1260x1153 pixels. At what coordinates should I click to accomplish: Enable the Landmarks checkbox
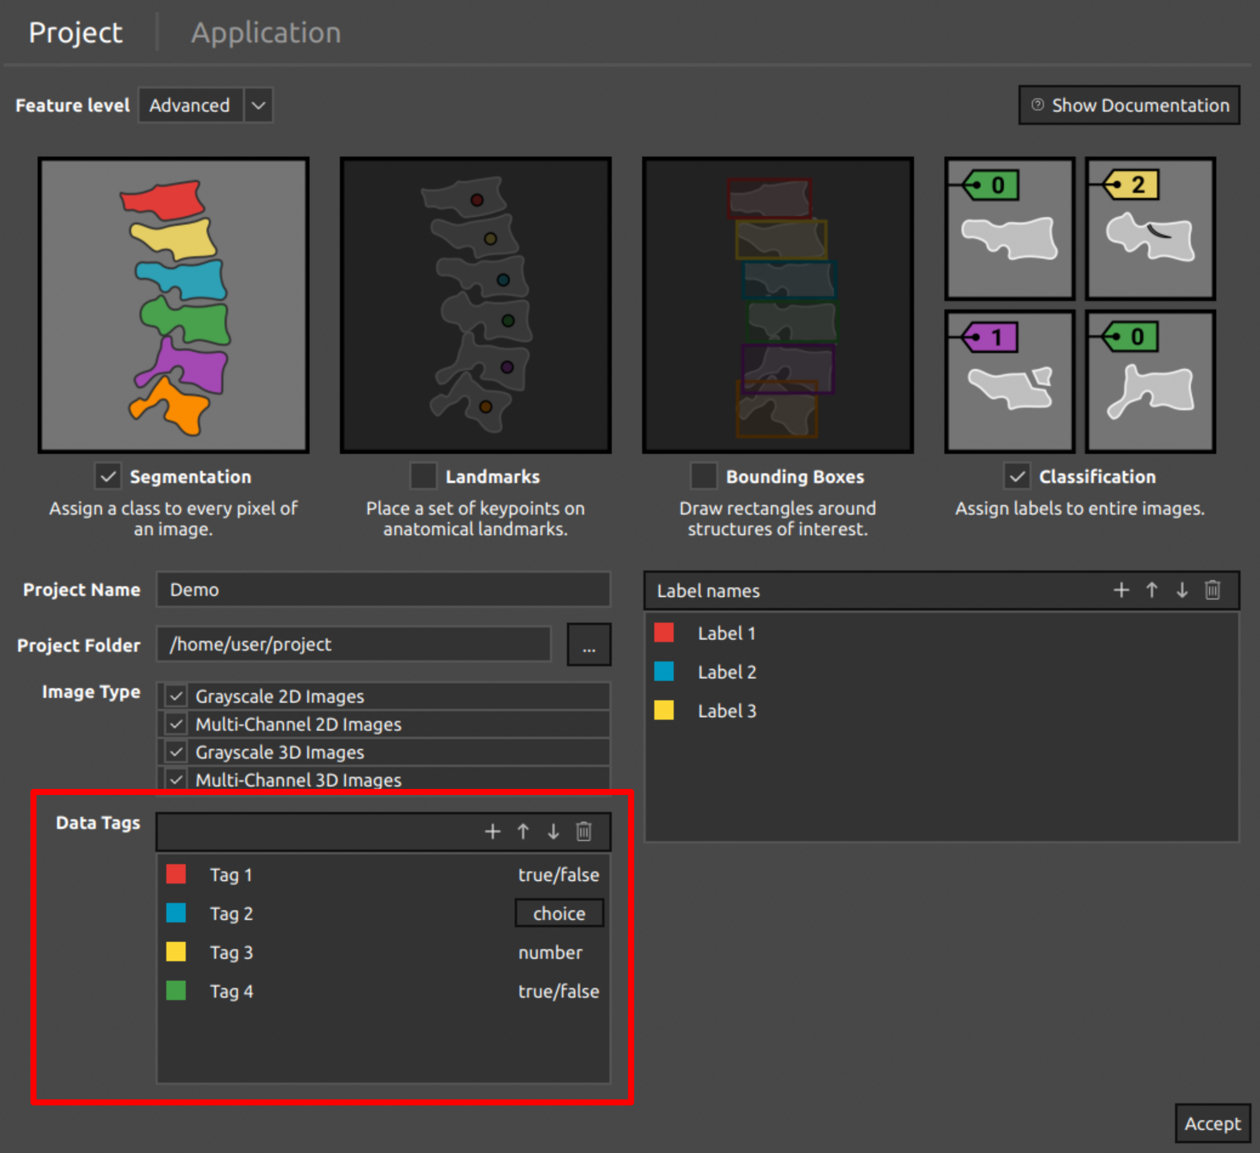(x=423, y=476)
